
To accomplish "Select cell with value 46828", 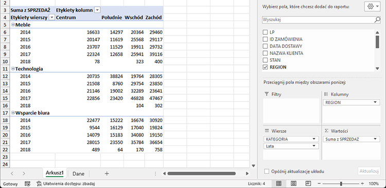I will point(134,98).
